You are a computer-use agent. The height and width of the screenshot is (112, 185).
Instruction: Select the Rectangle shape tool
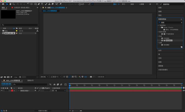click(35, 4)
